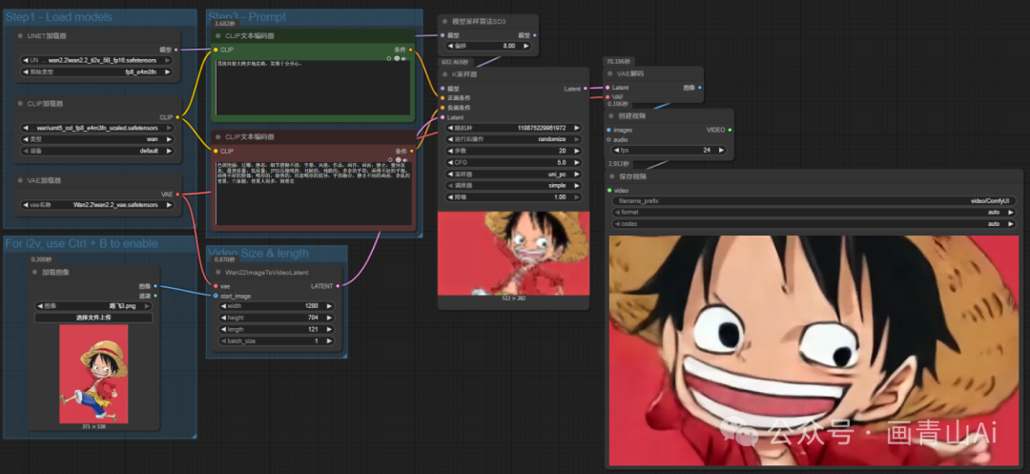Open the 调度器 simple dropdown
Viewport: 1030px width, 474px height.
click(x=513, y=186)
